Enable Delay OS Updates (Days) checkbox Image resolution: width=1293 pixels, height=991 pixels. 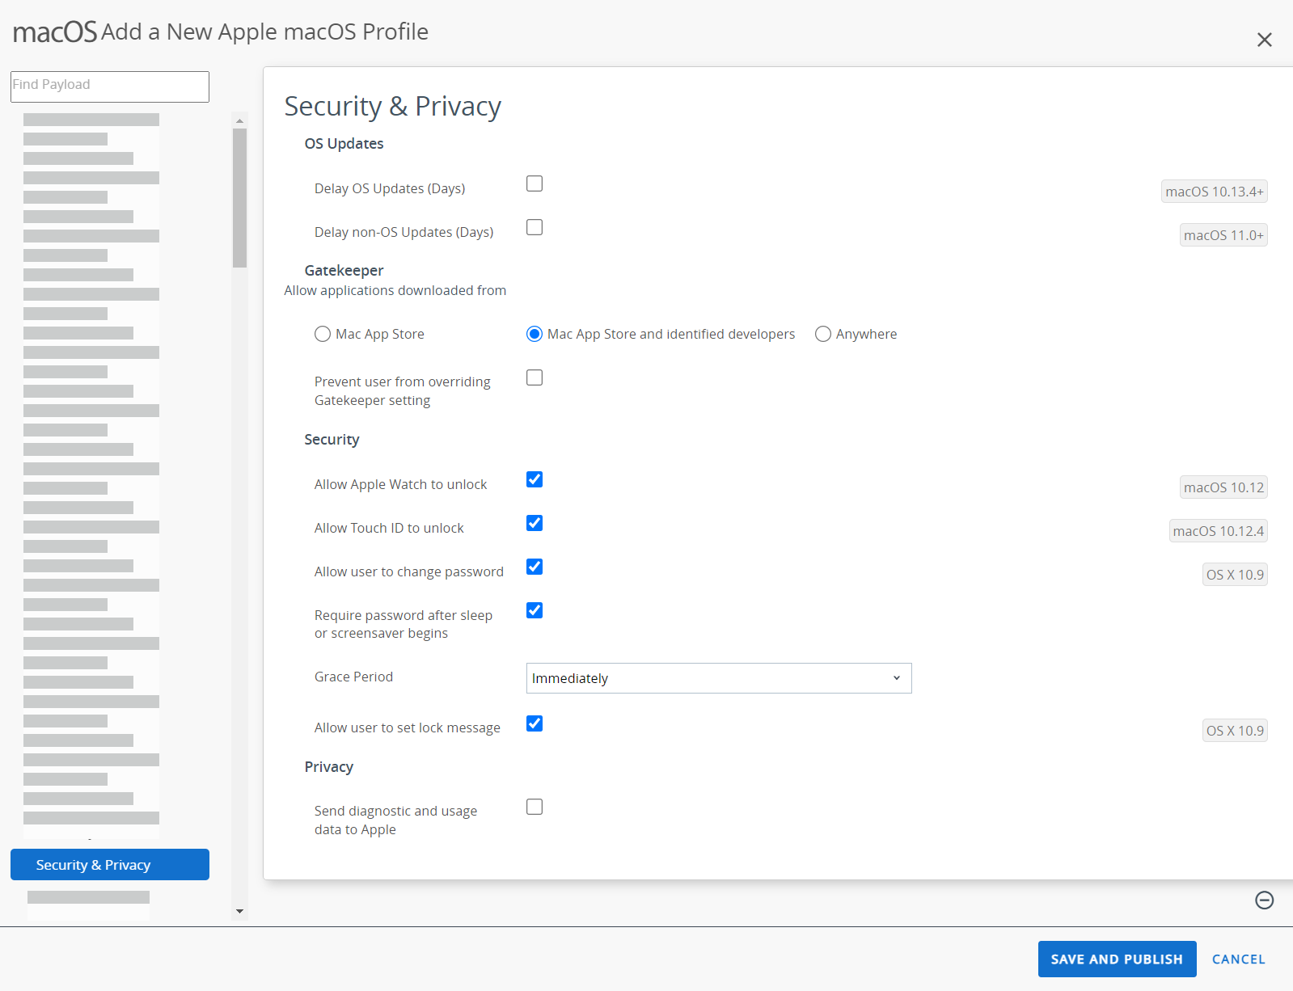(x=535, y=183)
